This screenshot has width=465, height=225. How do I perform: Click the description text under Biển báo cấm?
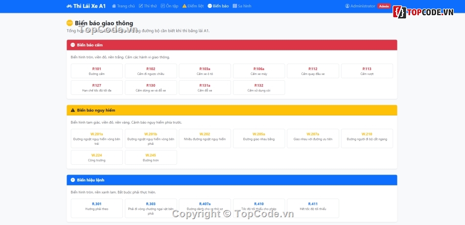[120, 57]
